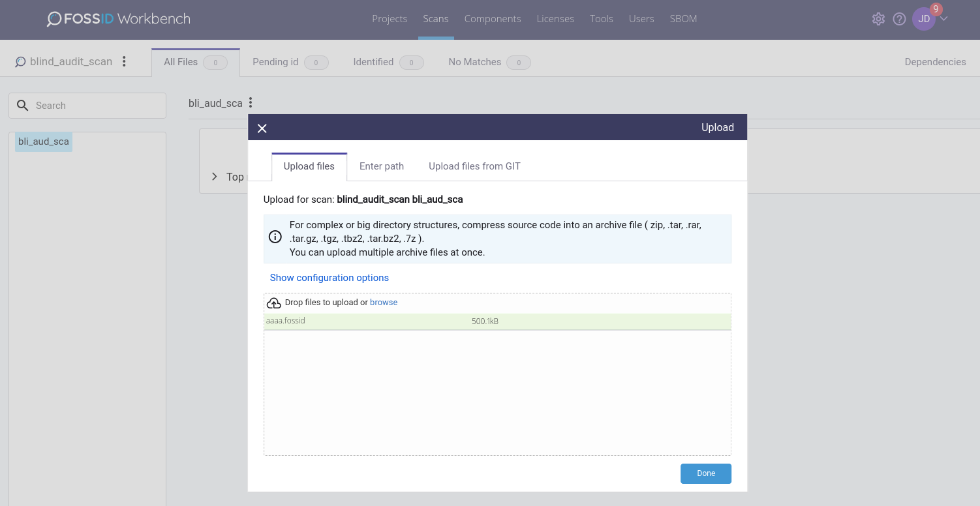Screen dimensions: 980x506
Task: Click the notification badge showing 9
Action: click(x=936, y=9)
